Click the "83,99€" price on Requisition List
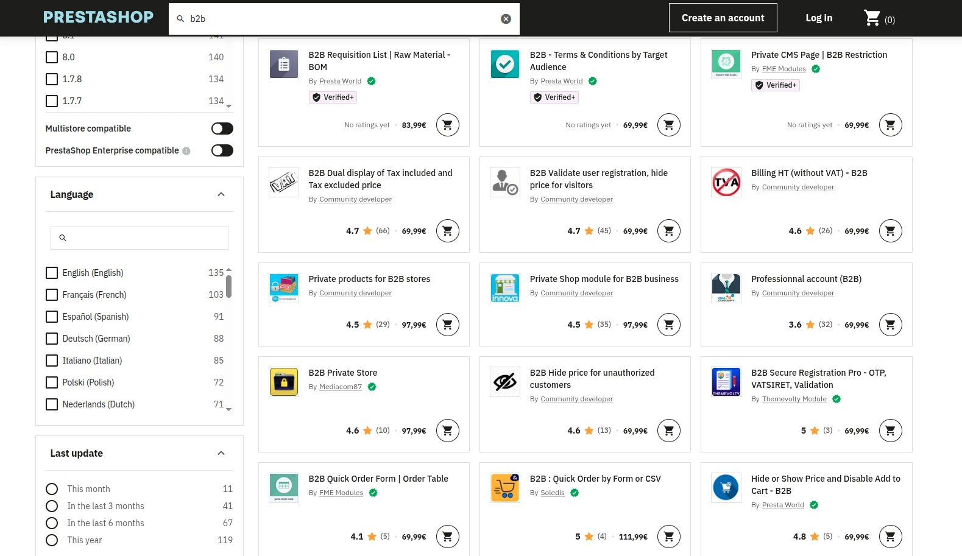Viewport: 962px width, 556px height. (414, 125)
